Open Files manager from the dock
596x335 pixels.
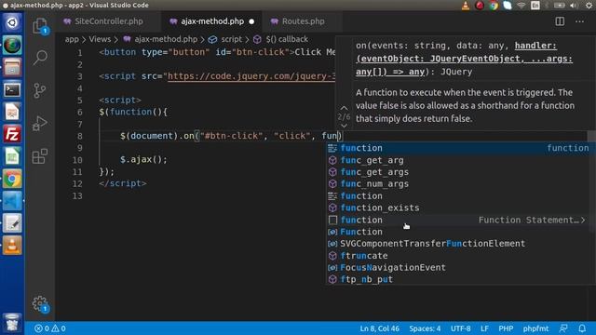[x=12, y=68]
